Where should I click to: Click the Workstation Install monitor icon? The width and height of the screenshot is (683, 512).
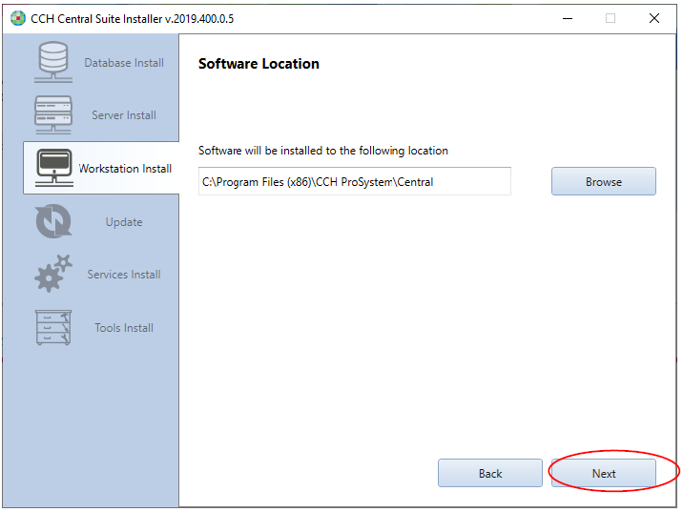(x=54, y=168)
